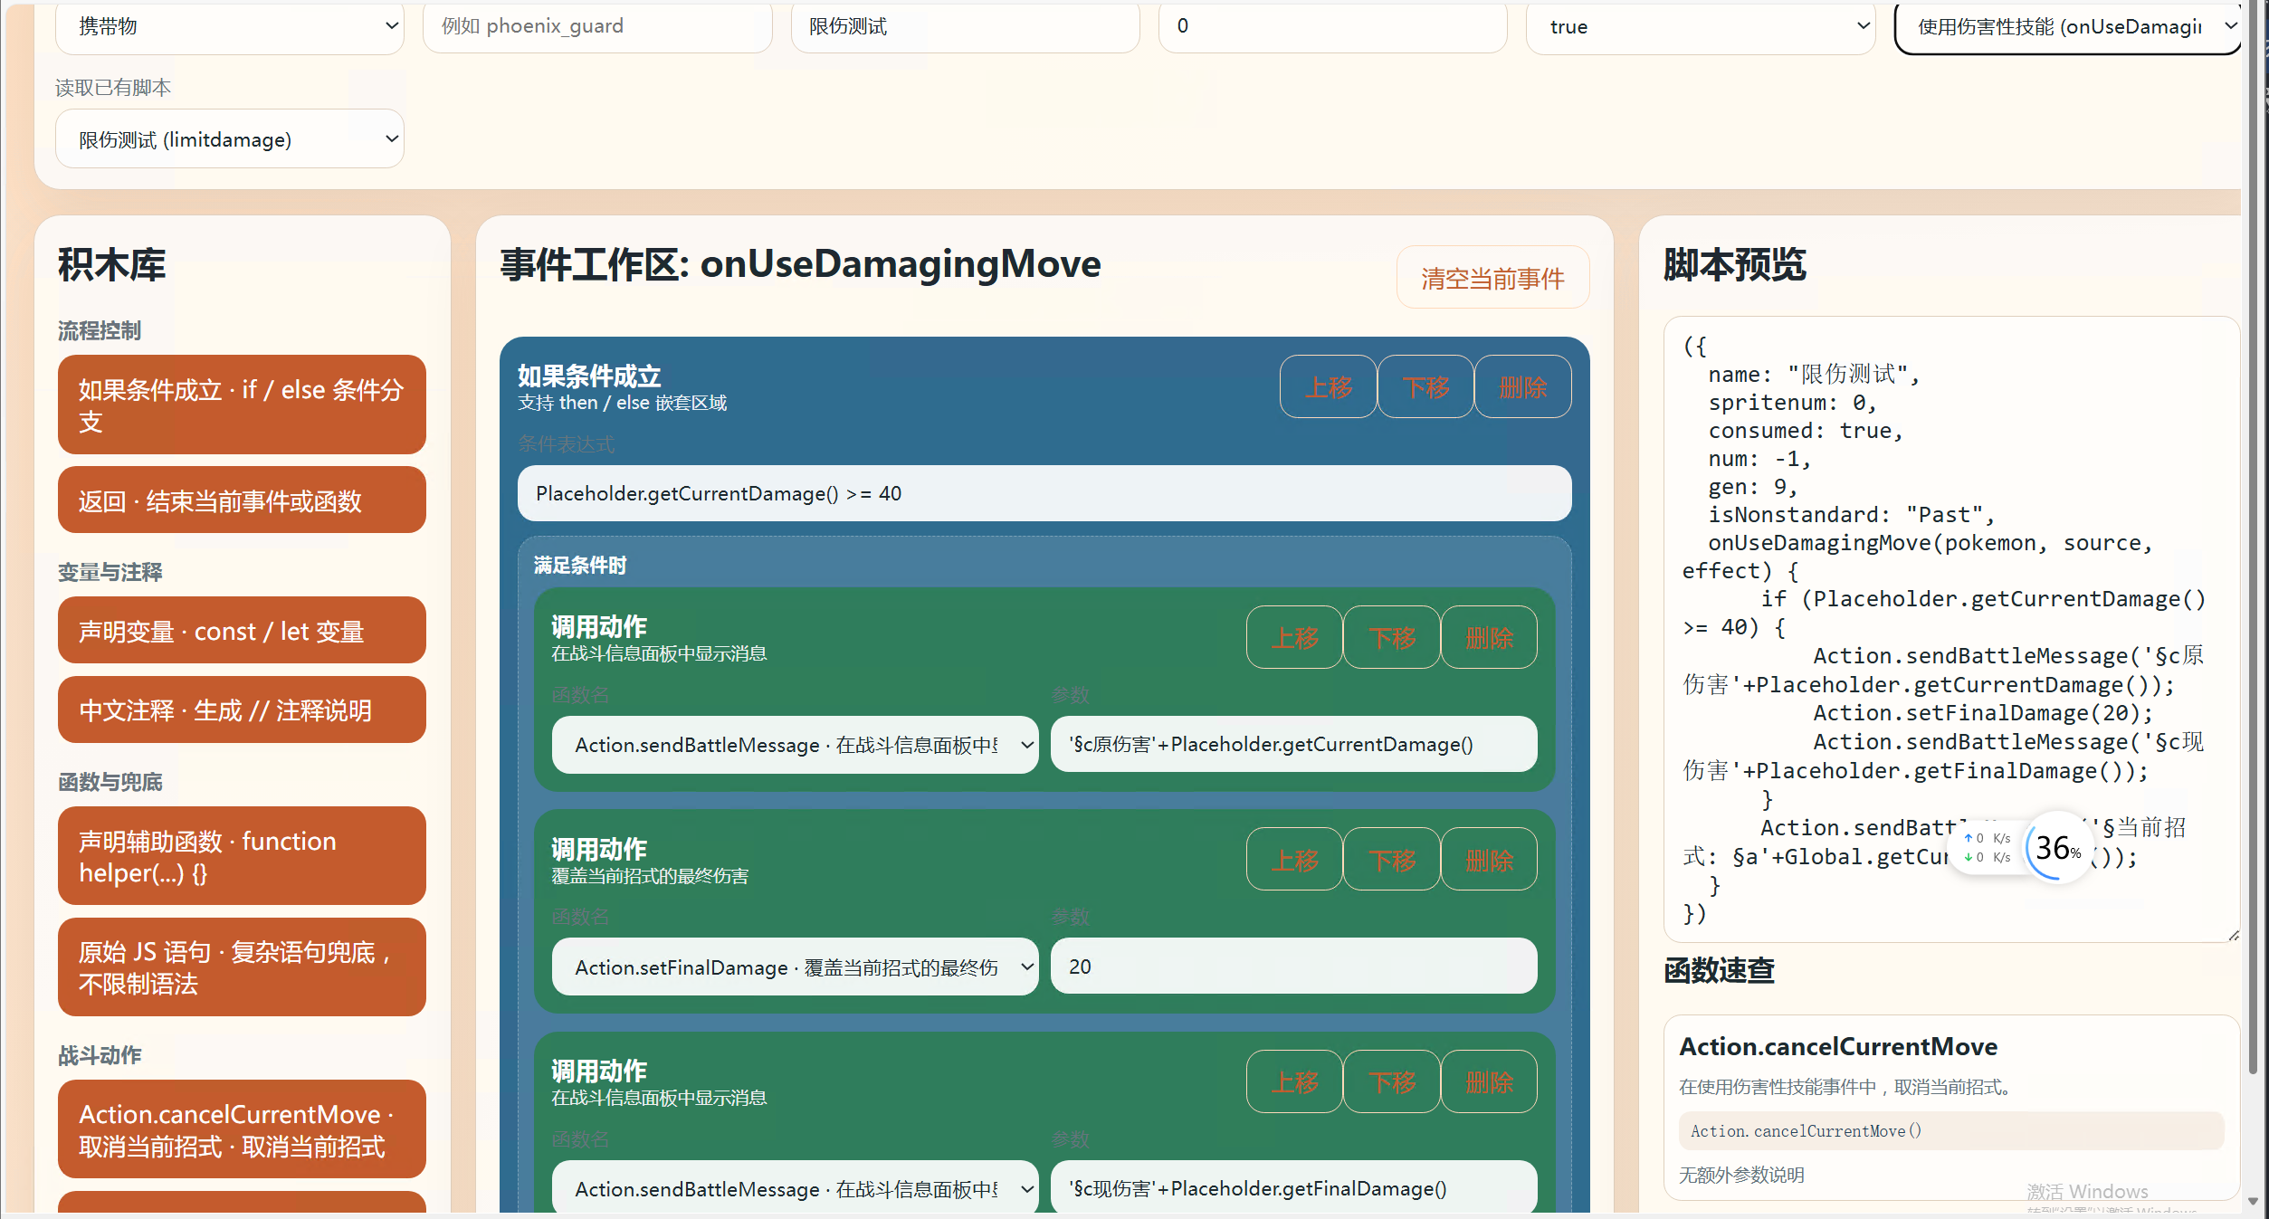Add the Action.cancelCurrentMove block from the library

[x=242, y=1129]
